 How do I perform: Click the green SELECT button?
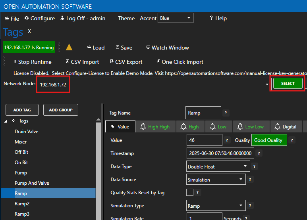click(288, 83)
